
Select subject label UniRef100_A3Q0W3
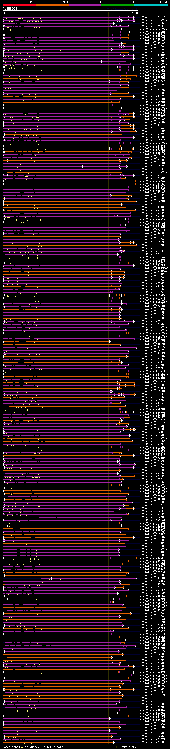(x=152, y=178)
